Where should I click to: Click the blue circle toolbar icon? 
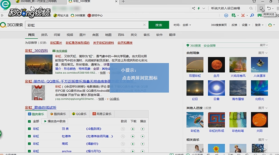[226, 15]
